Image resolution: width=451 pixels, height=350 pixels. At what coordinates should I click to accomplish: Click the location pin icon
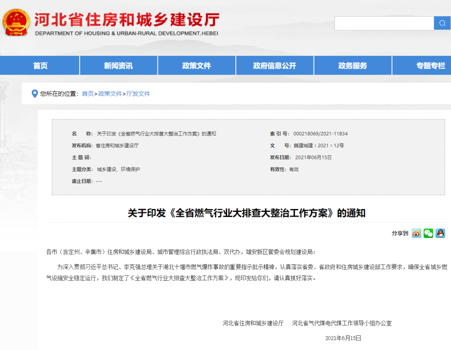35,93
